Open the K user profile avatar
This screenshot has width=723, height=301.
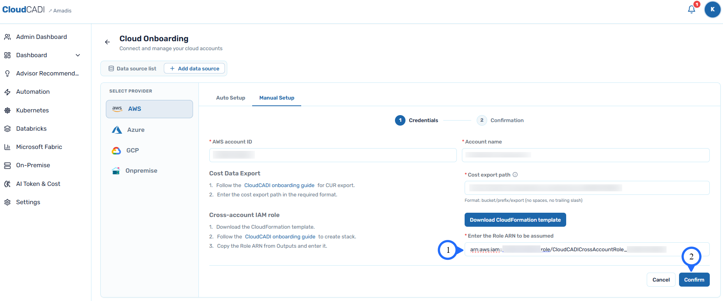pos(712,9)
